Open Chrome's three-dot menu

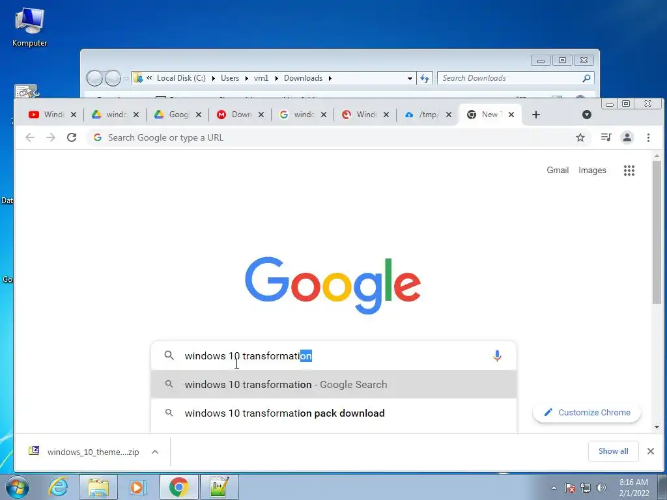pos(648,137)
